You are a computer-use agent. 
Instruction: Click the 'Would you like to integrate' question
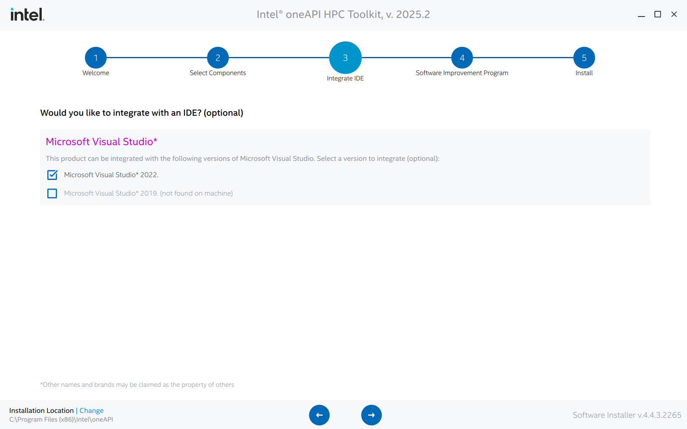tap(142, 113)
